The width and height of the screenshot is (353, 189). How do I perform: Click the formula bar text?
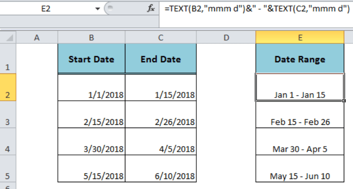tap(257, 8)
